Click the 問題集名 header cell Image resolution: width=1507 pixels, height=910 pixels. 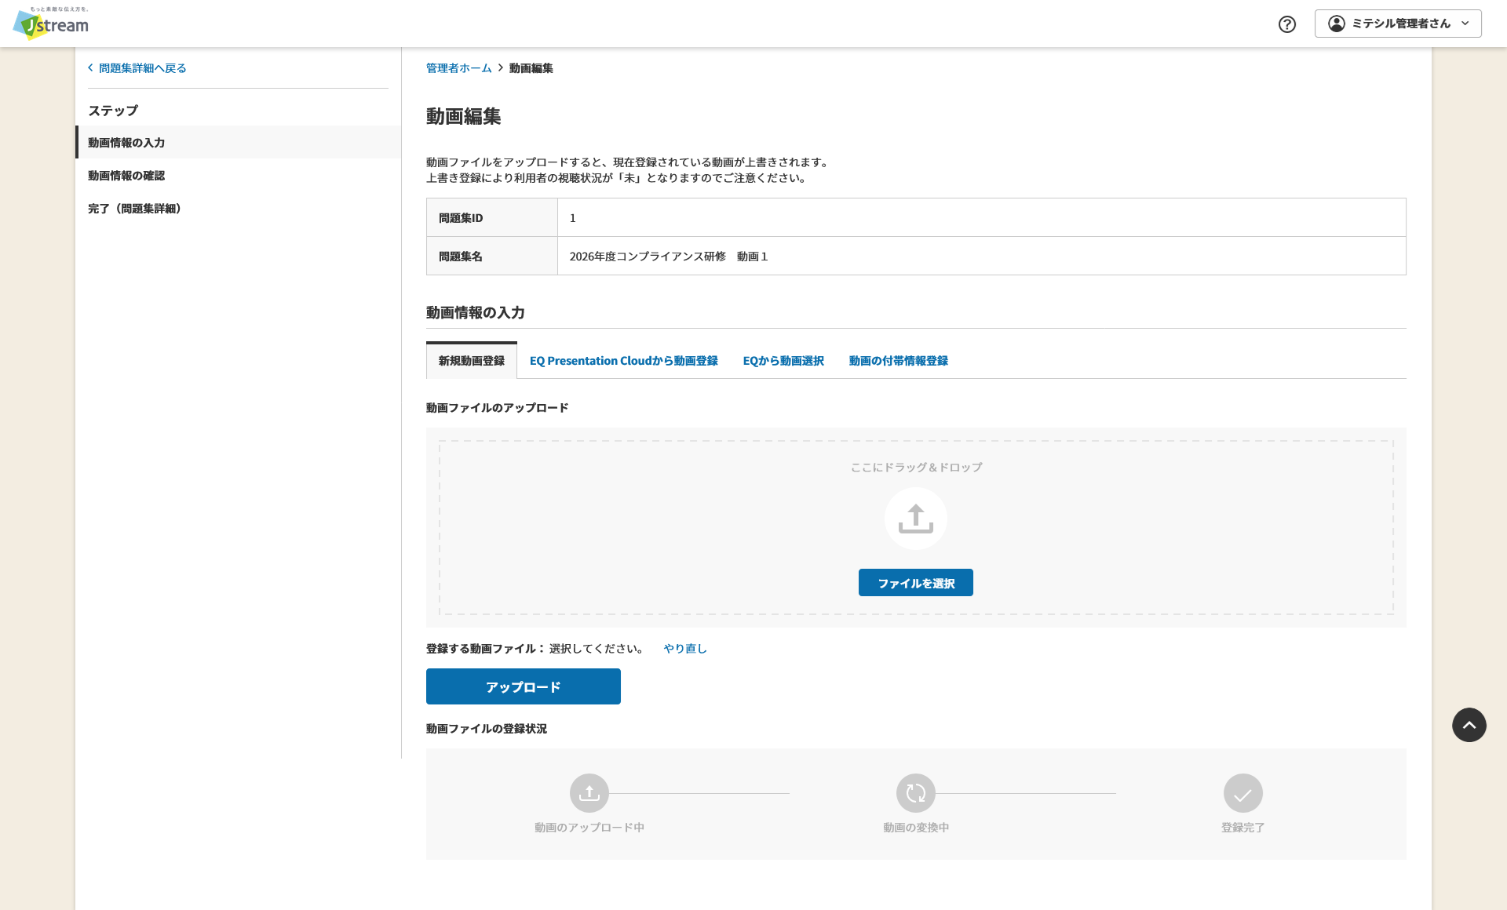pyautogui.click(x=492, y=256)
